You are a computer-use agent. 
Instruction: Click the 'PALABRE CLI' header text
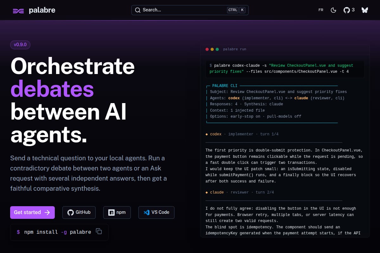tap(225, 86)
